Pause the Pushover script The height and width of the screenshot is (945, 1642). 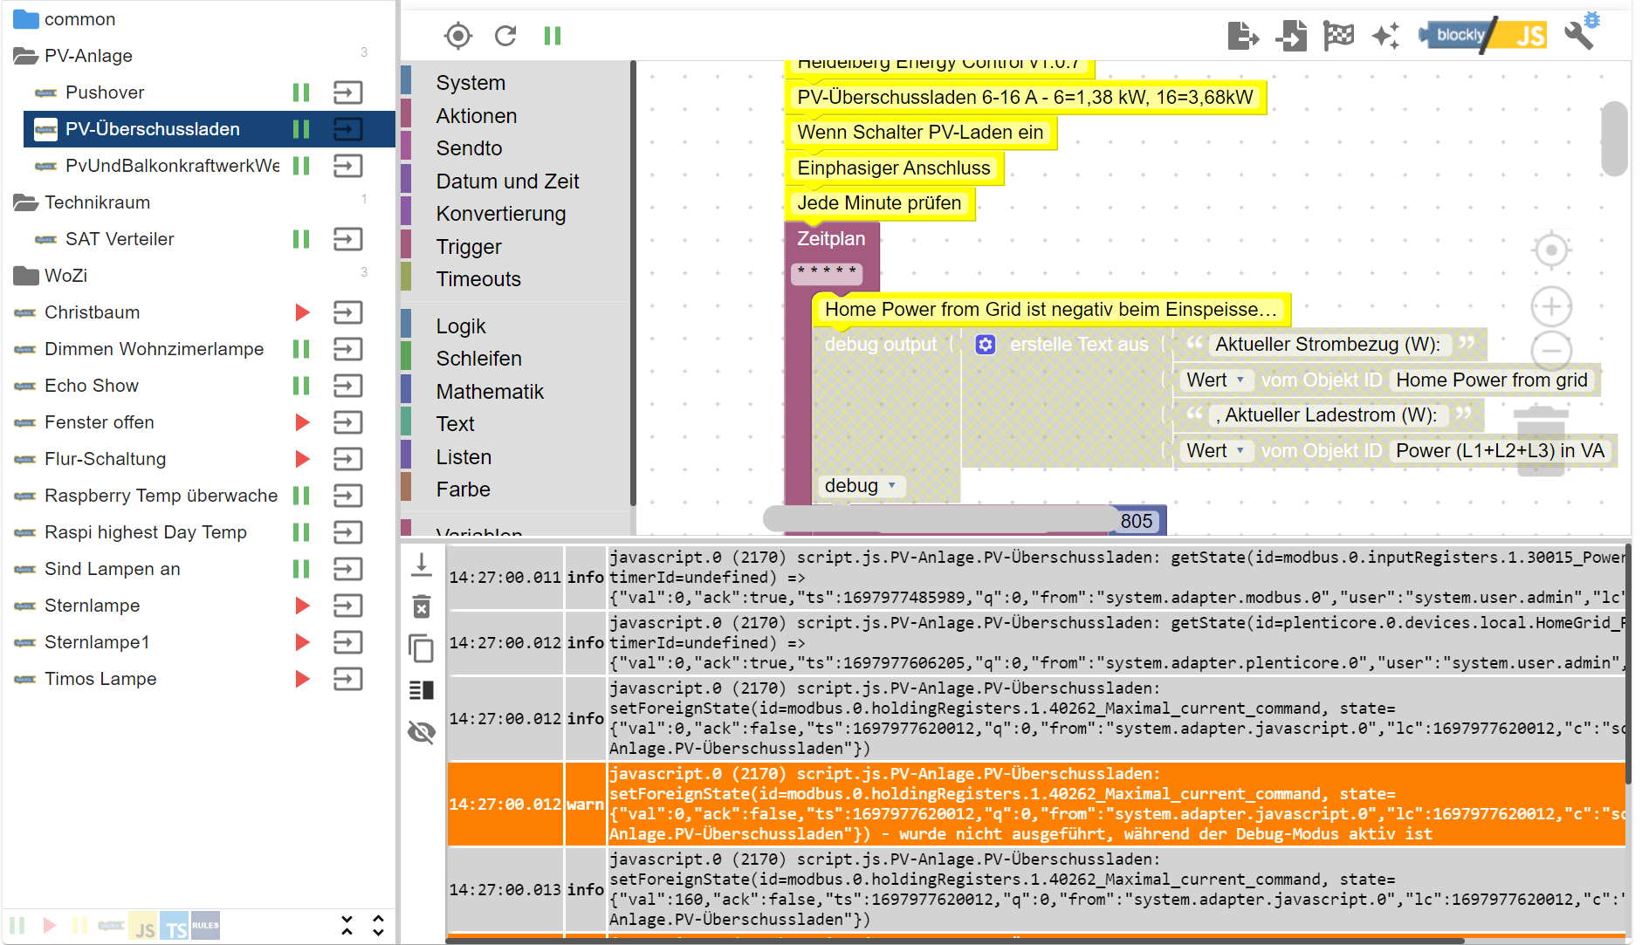(301, 92)
